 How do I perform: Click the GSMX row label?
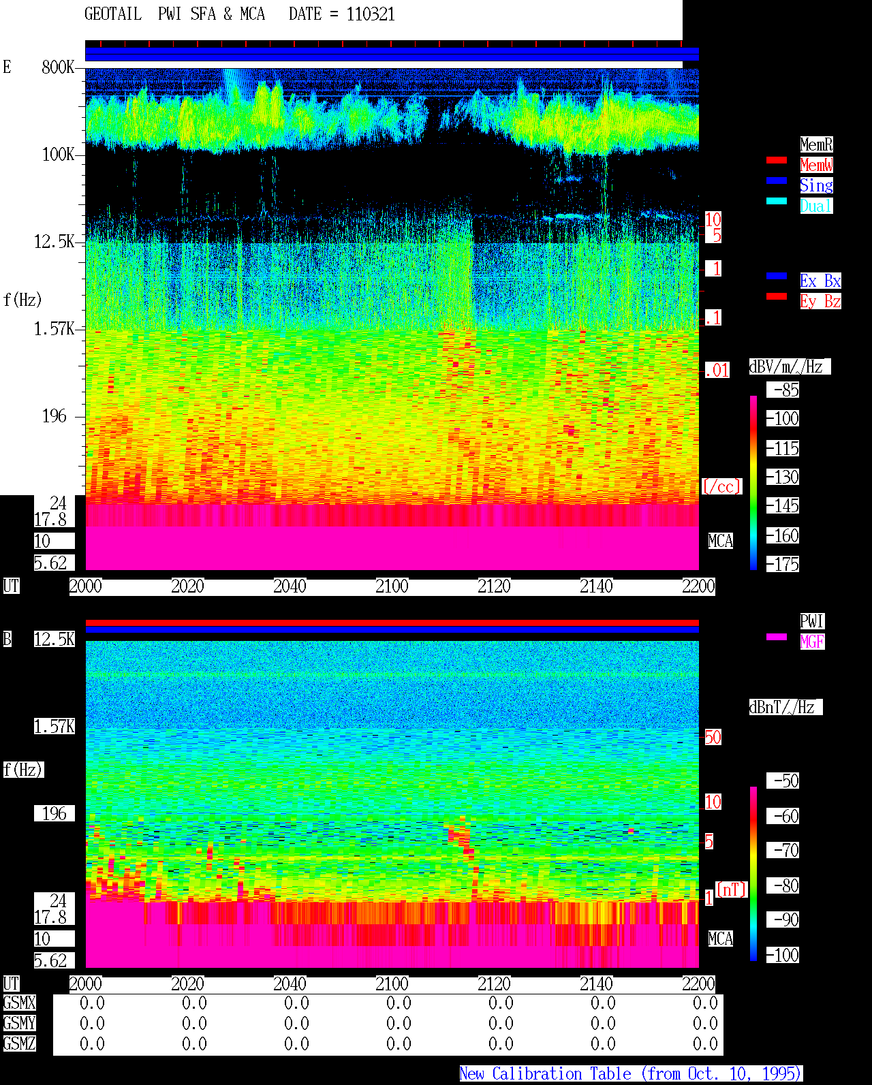click(x=19, y=1003)
